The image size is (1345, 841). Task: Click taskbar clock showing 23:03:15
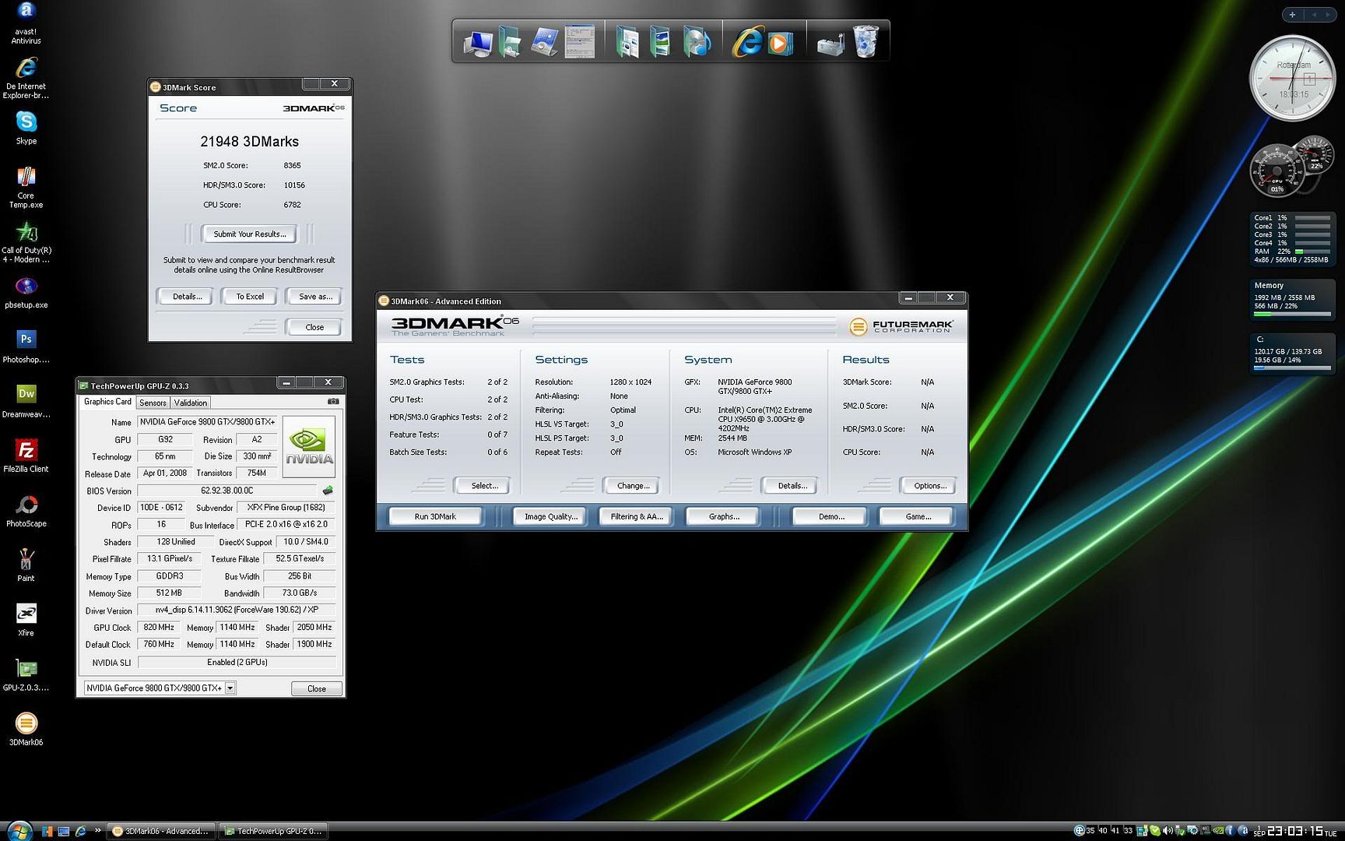tap(1295, 831)
